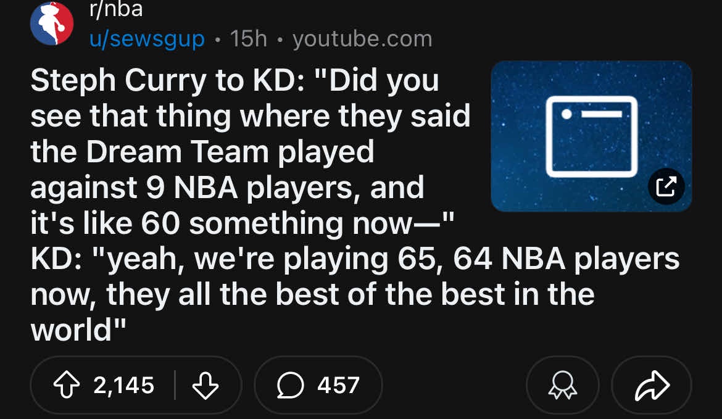722x419 pixels.
Task: Downvote the Steph Curry post
Action: (205, 386)
